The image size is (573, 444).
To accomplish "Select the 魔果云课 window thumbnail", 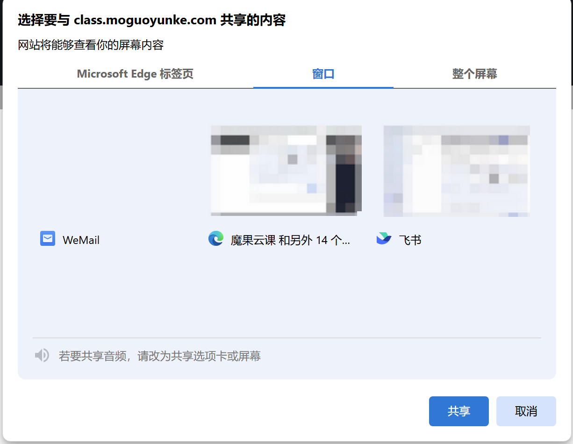I will (286, 171).
